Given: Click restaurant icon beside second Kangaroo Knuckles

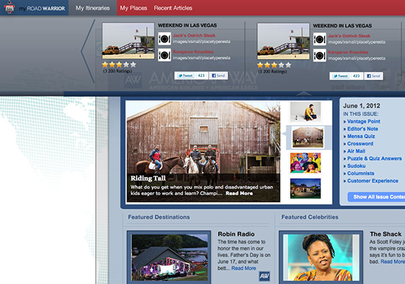Looking at the screenshot, I should pyautogui.click(x=320, y=55).
